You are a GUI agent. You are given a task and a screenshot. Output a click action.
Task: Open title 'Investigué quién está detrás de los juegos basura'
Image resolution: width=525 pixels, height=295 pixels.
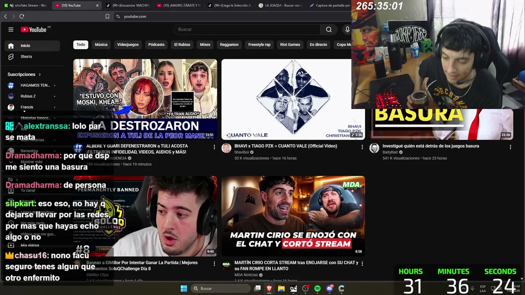pos(431,146)
